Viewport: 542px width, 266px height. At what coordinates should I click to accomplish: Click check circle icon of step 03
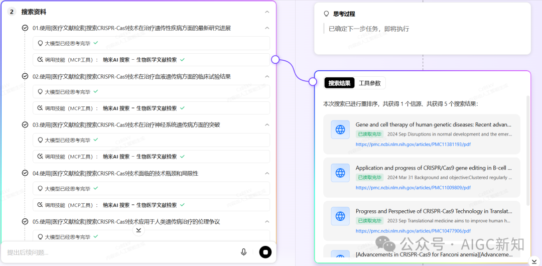pyautogui.click(x=25, y=124)
